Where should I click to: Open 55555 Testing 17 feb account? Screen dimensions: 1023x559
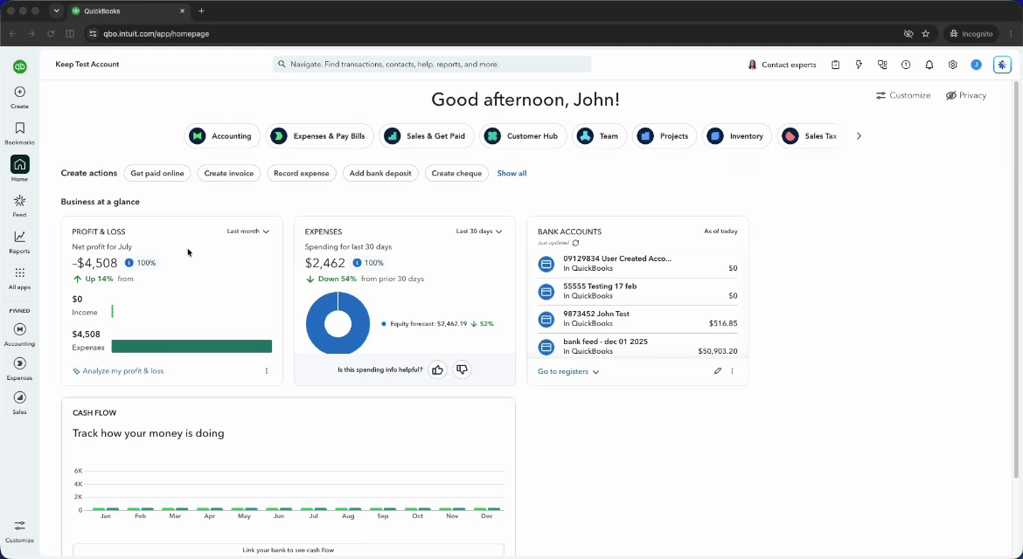[x=637, y=291]
